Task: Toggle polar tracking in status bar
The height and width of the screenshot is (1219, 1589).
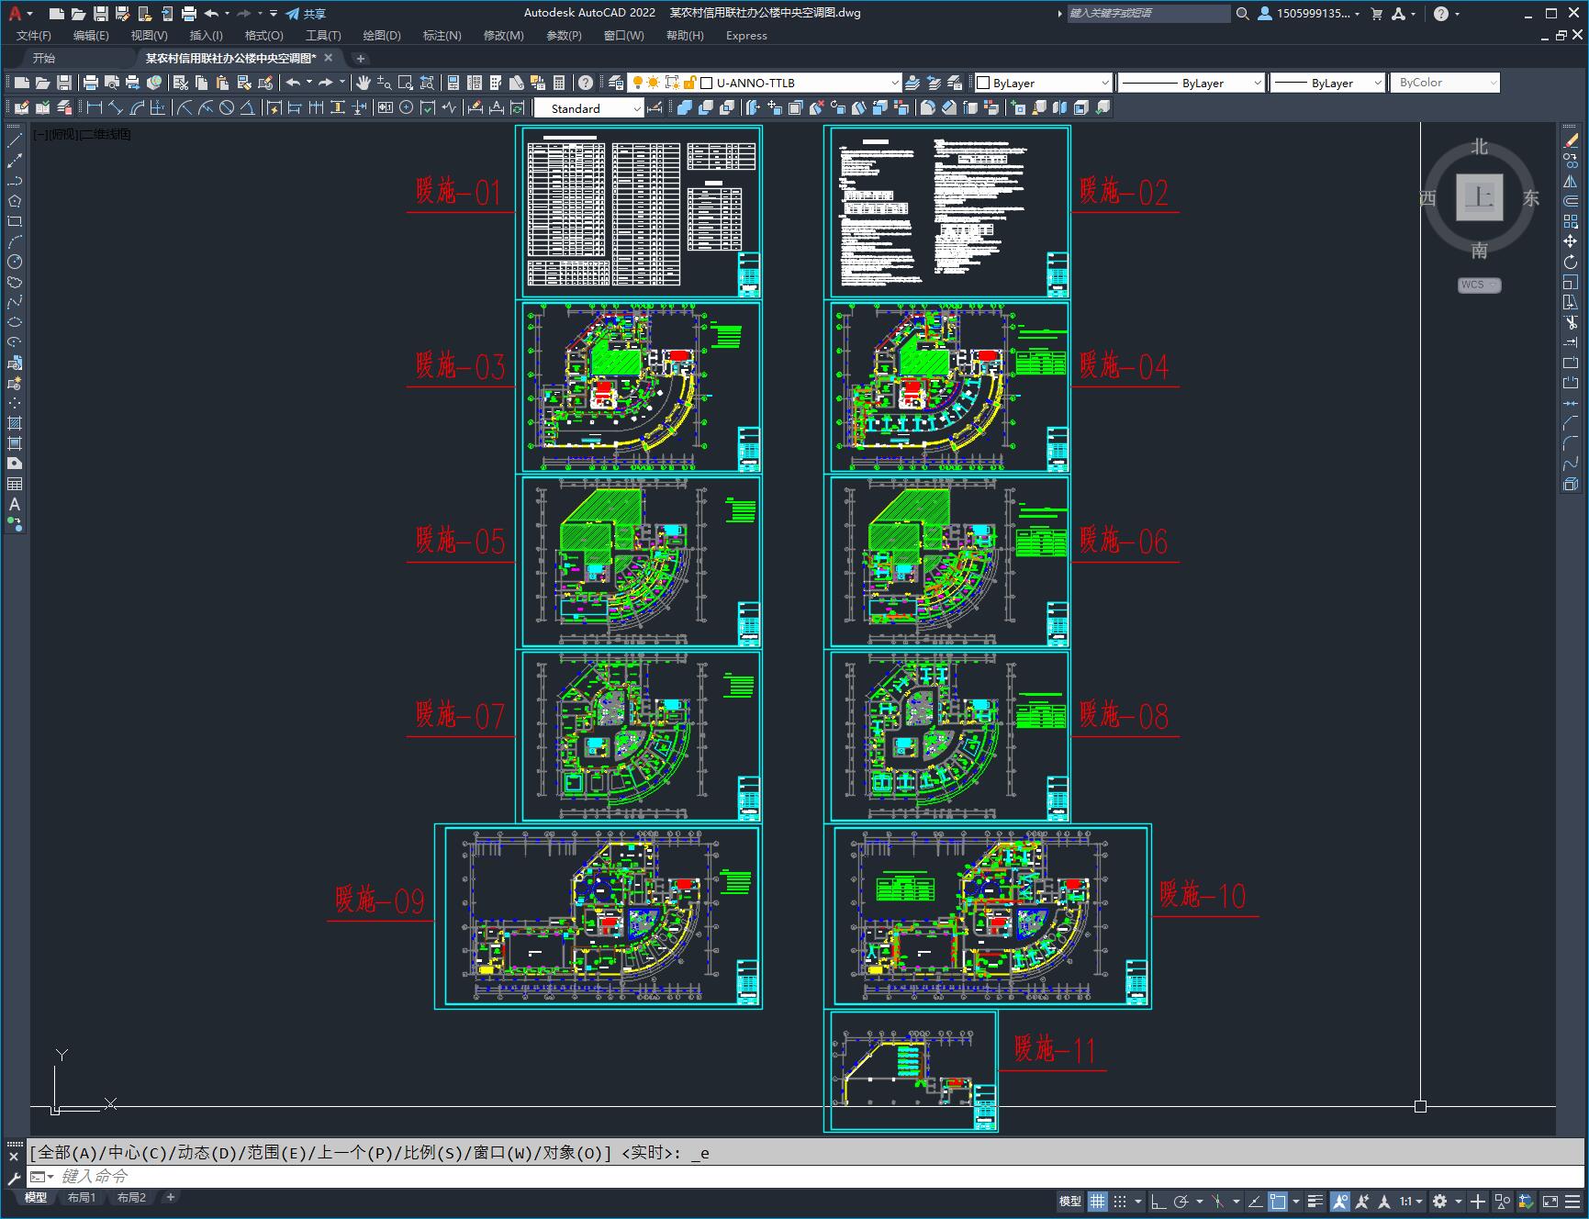Action: (1181, 1201)
